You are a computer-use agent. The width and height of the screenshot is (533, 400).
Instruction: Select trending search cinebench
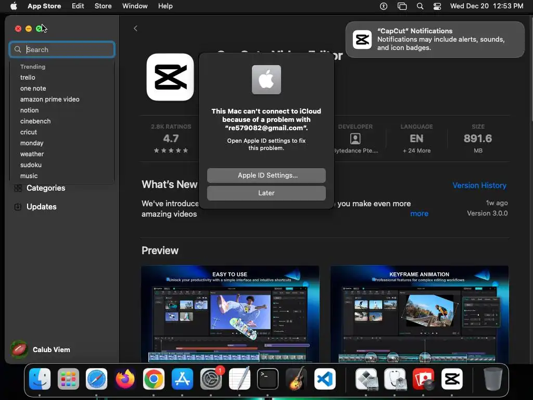tap(35, 121)
